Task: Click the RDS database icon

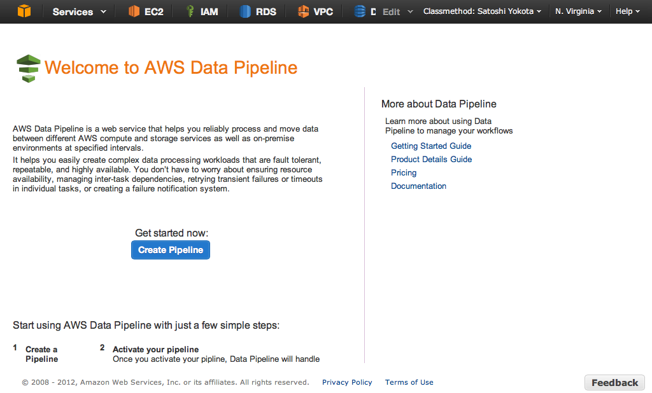Action: click(245, 11)
